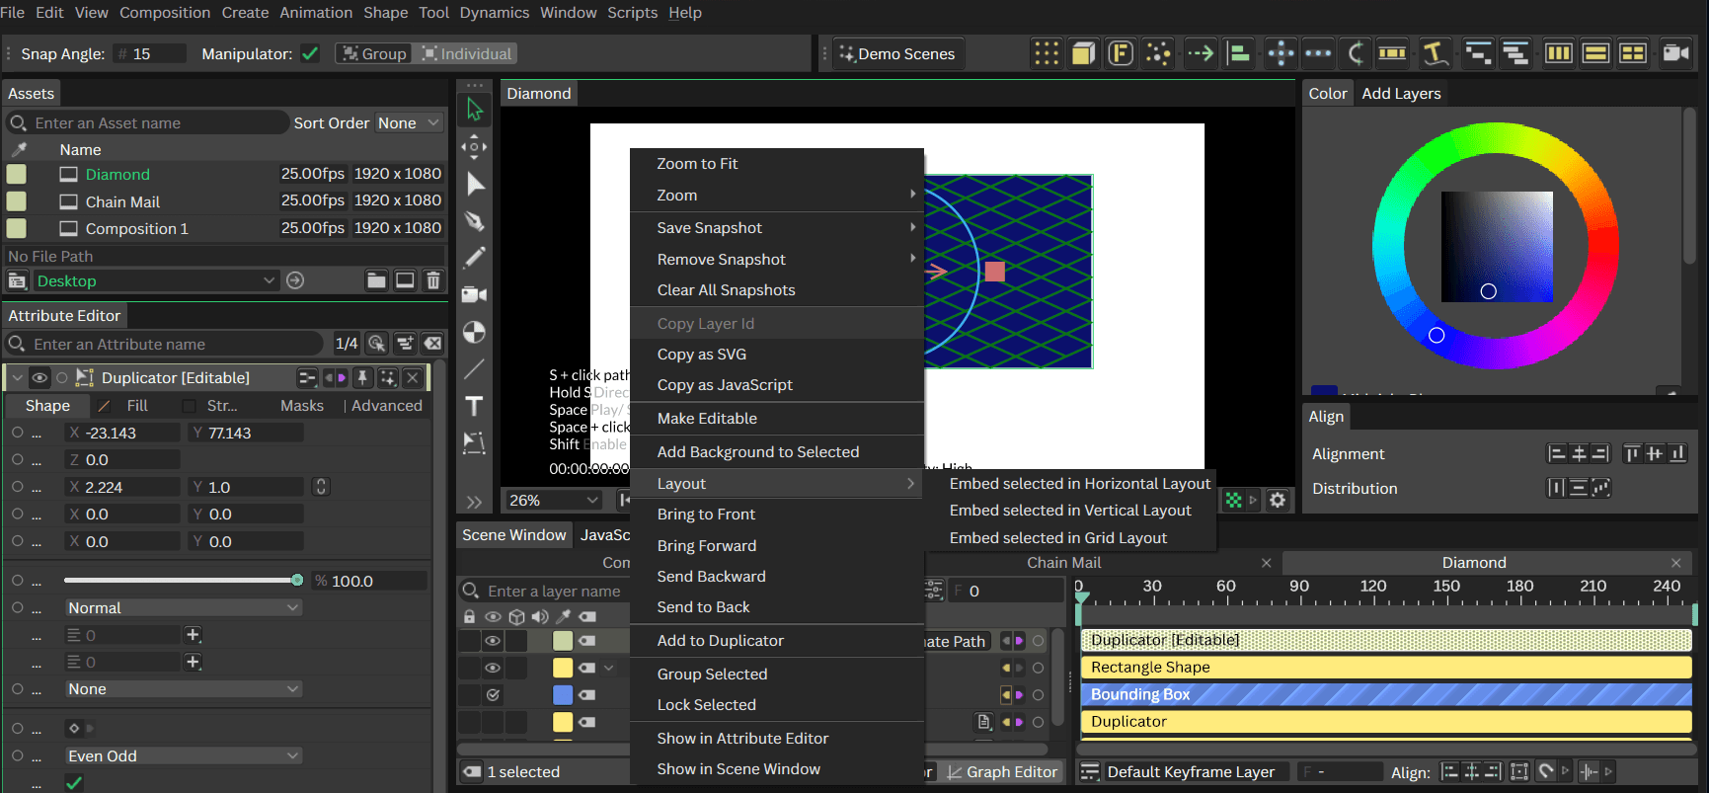
Task: Open the Demo Scenes button
Action: pyautogui.click(x=898, y=53)
